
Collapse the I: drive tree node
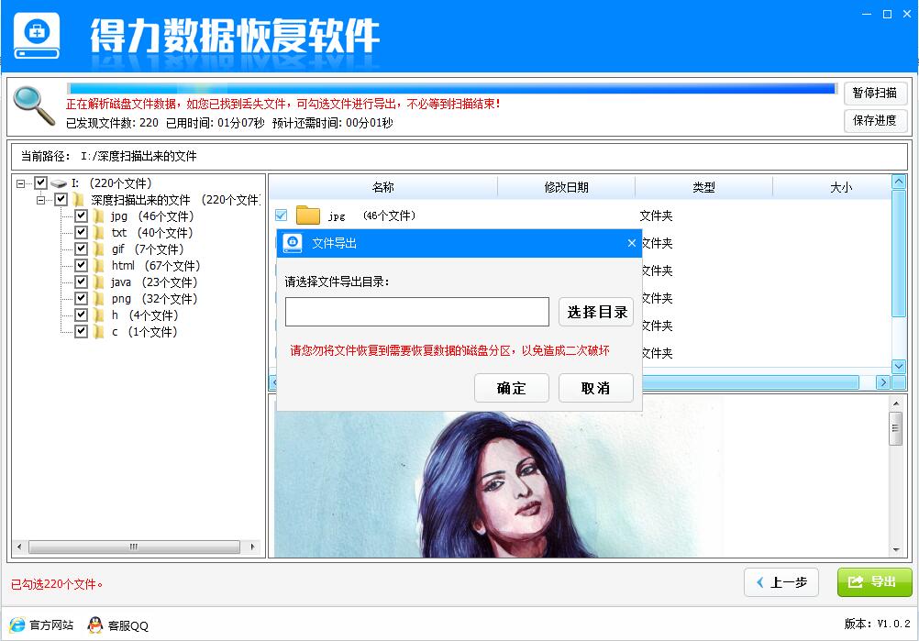[21, 183]
